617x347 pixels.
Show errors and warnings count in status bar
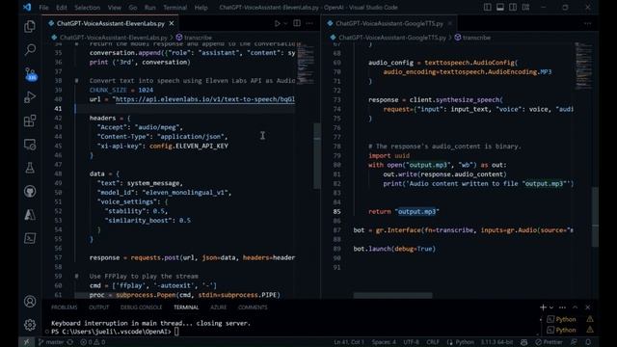[x=93, y=342]
